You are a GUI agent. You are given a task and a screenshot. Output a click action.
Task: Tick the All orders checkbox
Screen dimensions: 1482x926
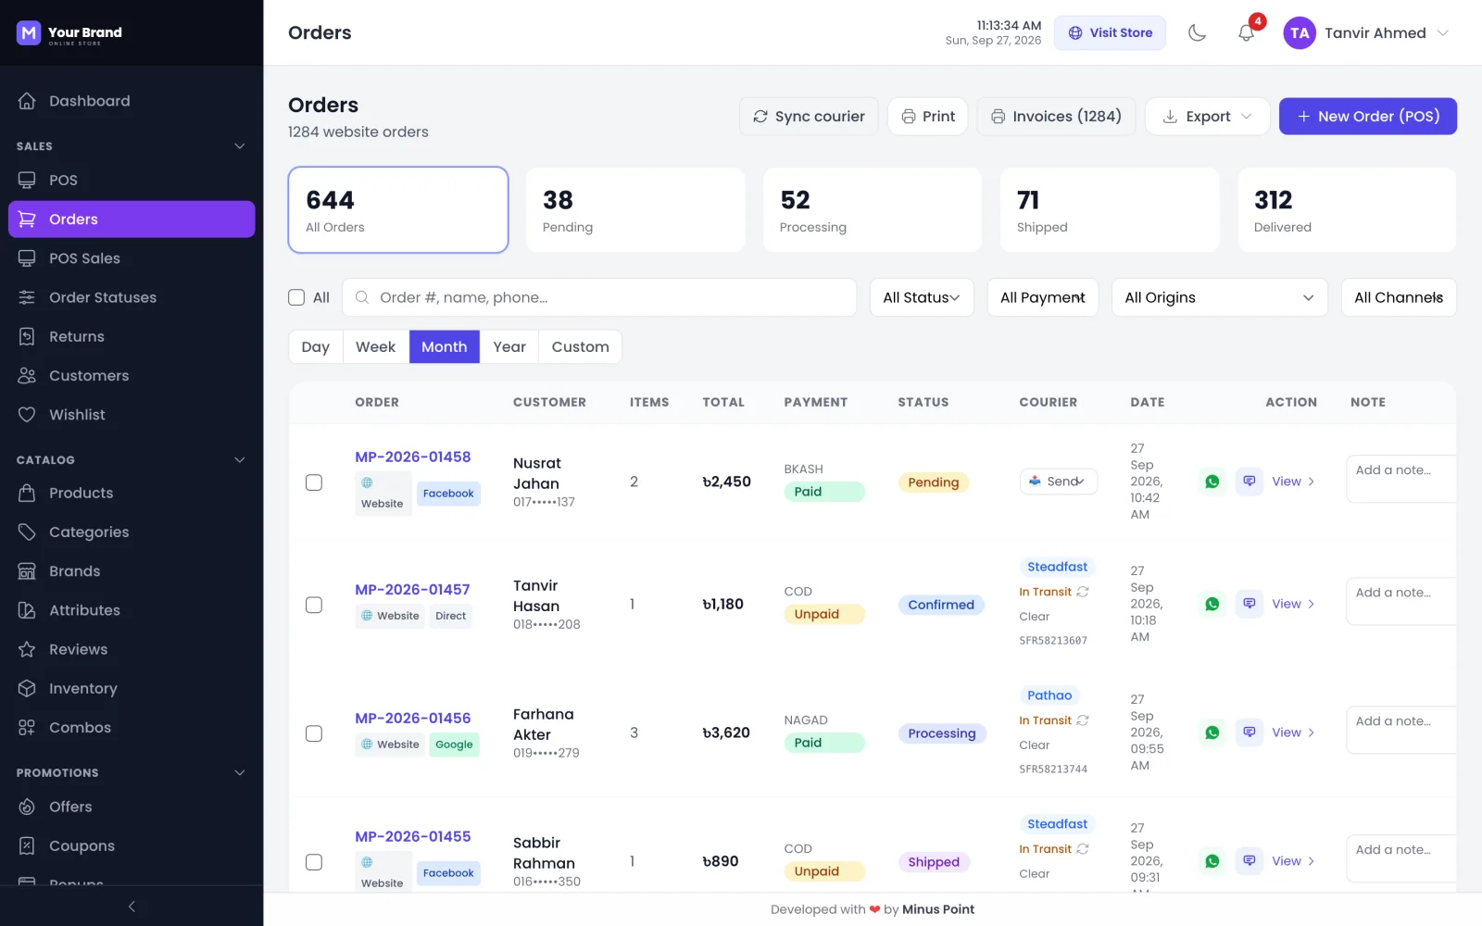pyautogui.click(x=296, y=297)
